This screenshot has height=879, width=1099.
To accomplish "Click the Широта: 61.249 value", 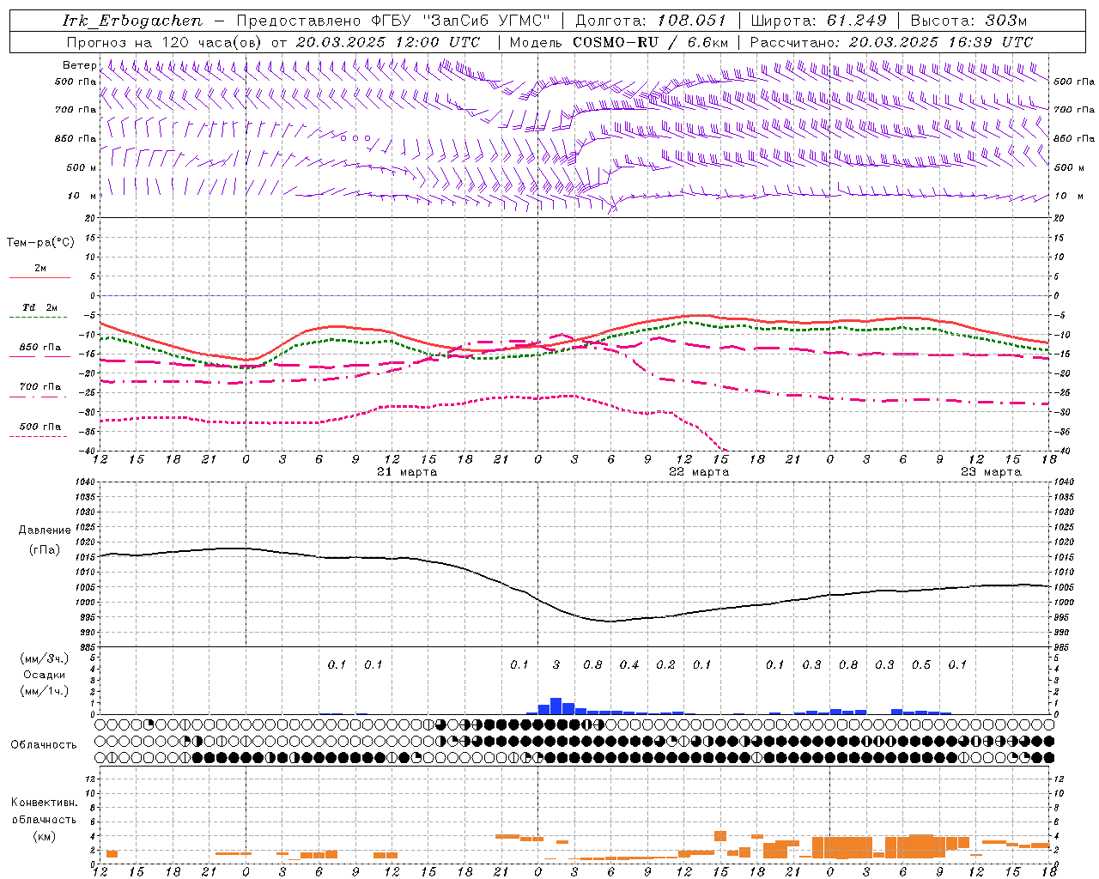I will click(818, 21).
